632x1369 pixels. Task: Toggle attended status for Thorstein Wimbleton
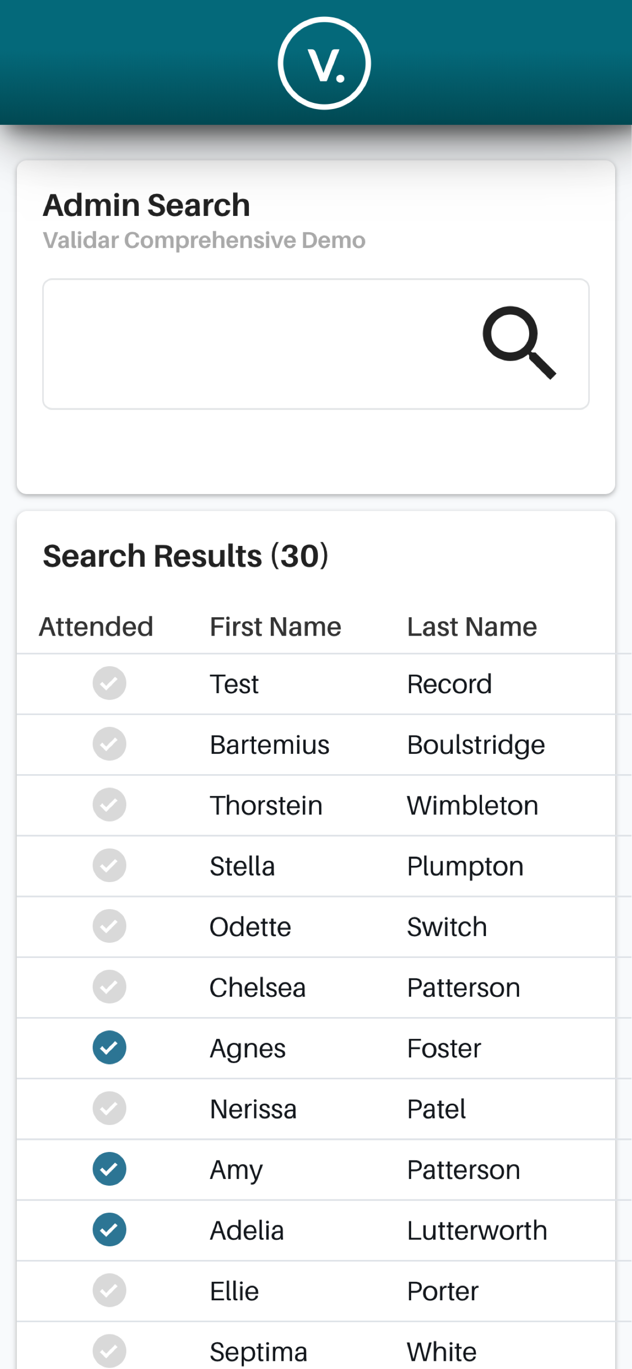click(109, 804)
